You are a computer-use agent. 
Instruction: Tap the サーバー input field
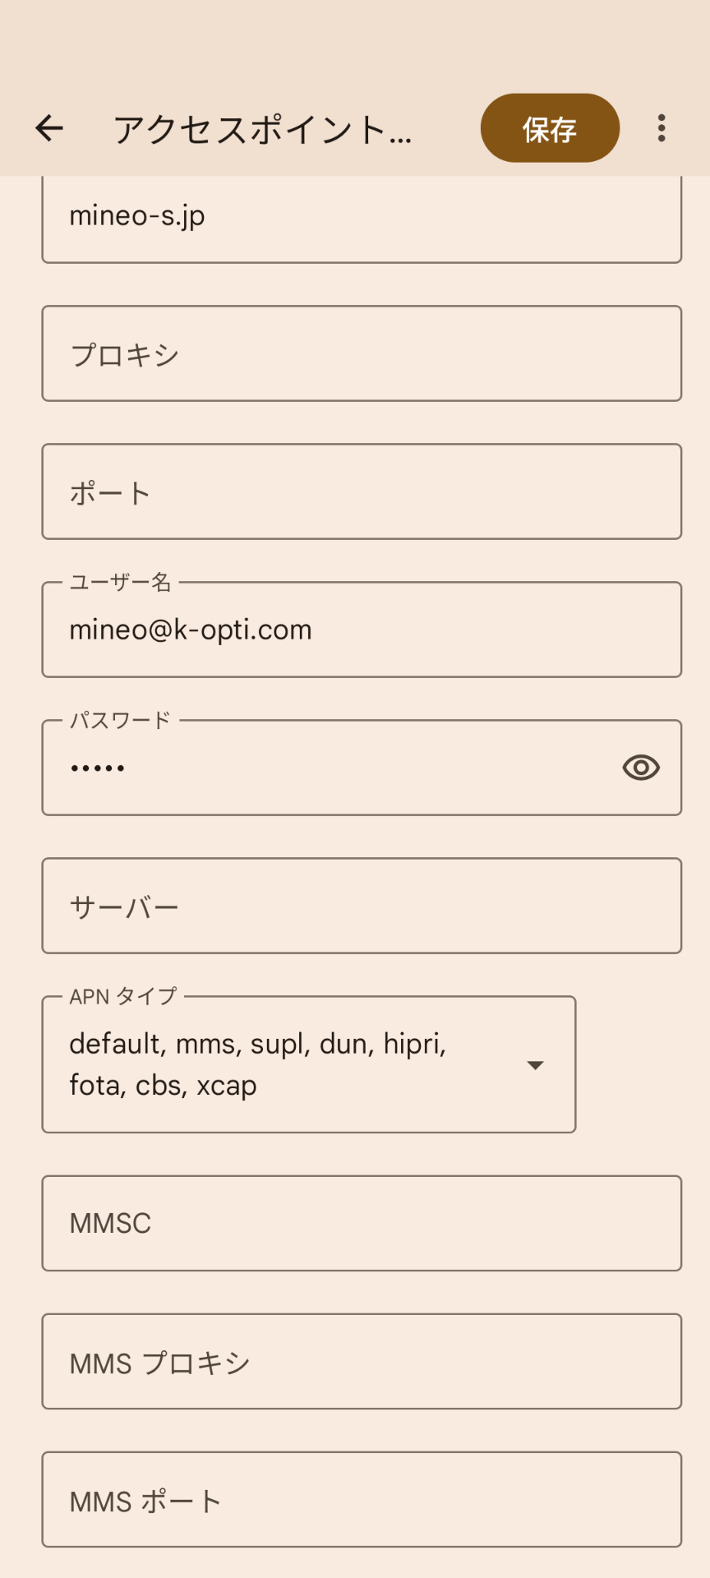[x=362, y=907]
